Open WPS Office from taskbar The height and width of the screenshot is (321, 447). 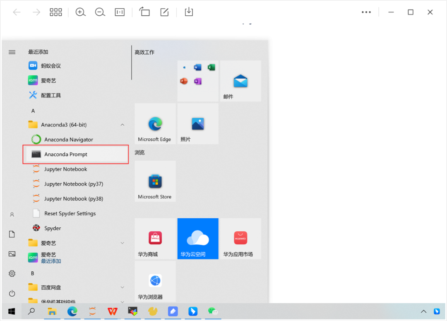tap(112, 311)
